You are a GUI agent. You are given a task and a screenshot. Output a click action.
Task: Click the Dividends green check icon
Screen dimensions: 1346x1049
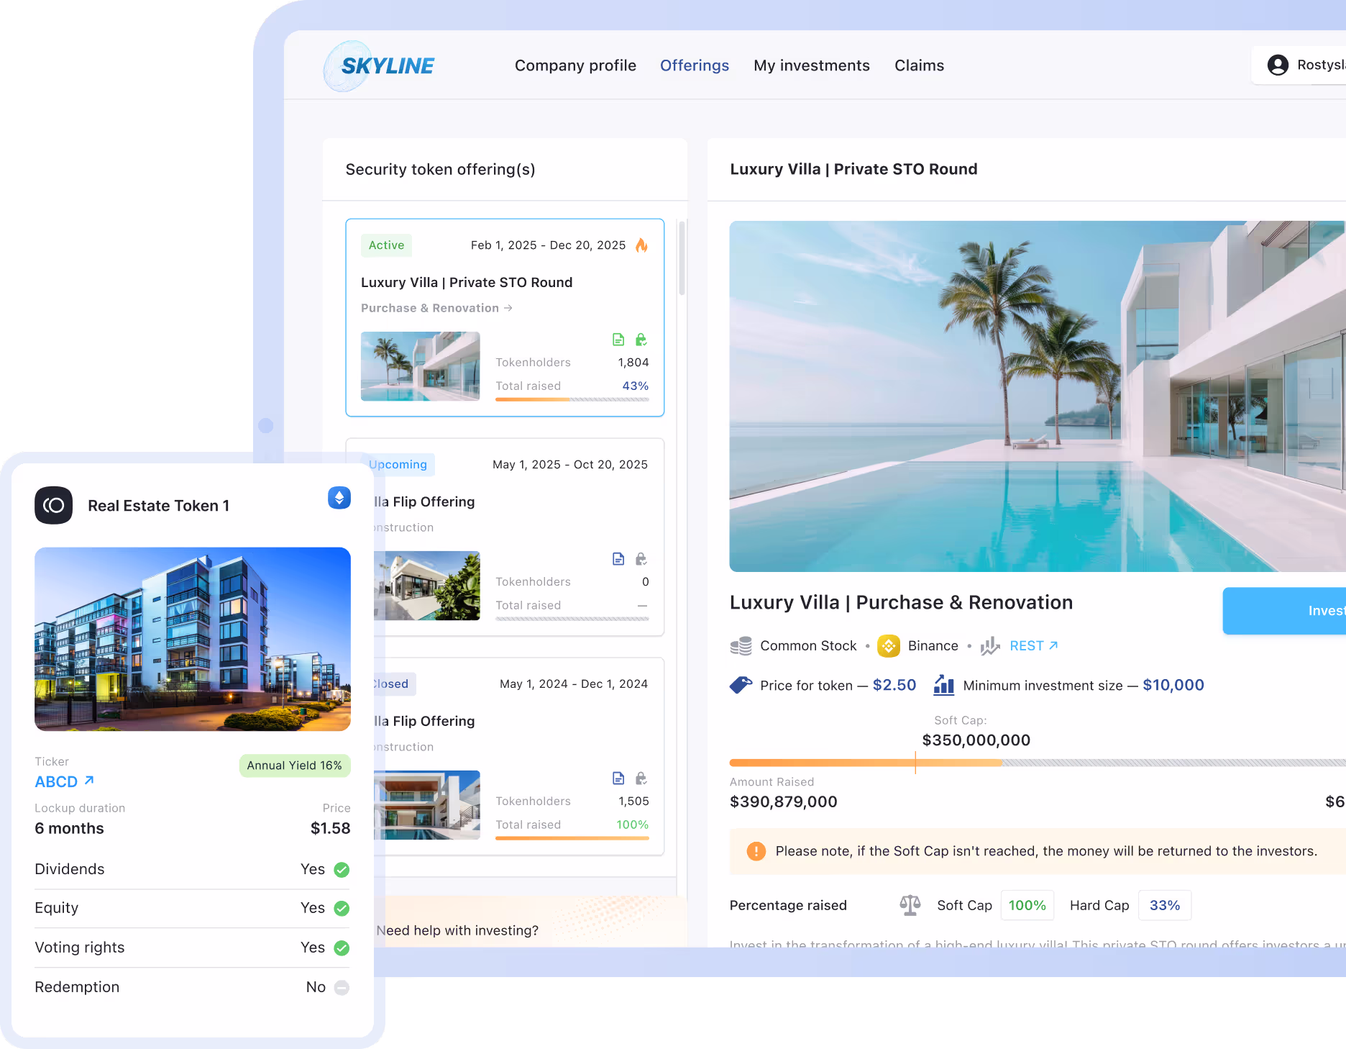tap(342, 870)
